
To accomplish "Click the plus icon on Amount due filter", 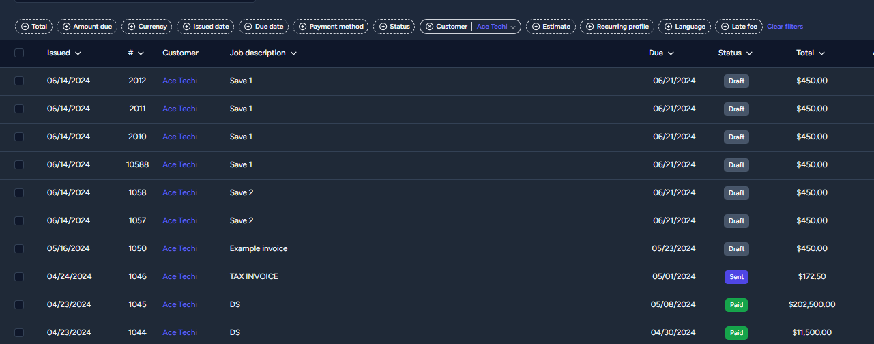I will [67, 27].
